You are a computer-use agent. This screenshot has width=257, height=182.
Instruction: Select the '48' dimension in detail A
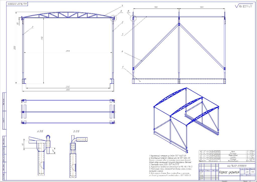pos(23,144)
